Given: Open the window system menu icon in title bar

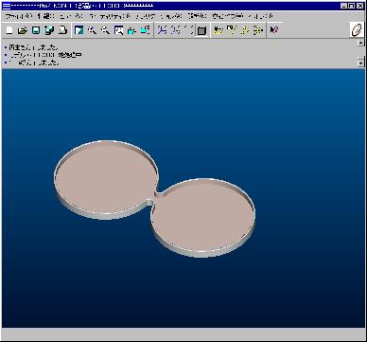Looking at the screenshot, I should [x=7, y=6].
